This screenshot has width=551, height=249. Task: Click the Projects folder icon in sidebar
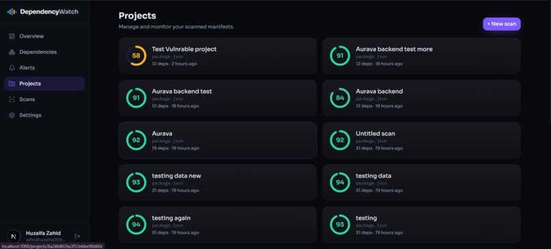point(12,83)
